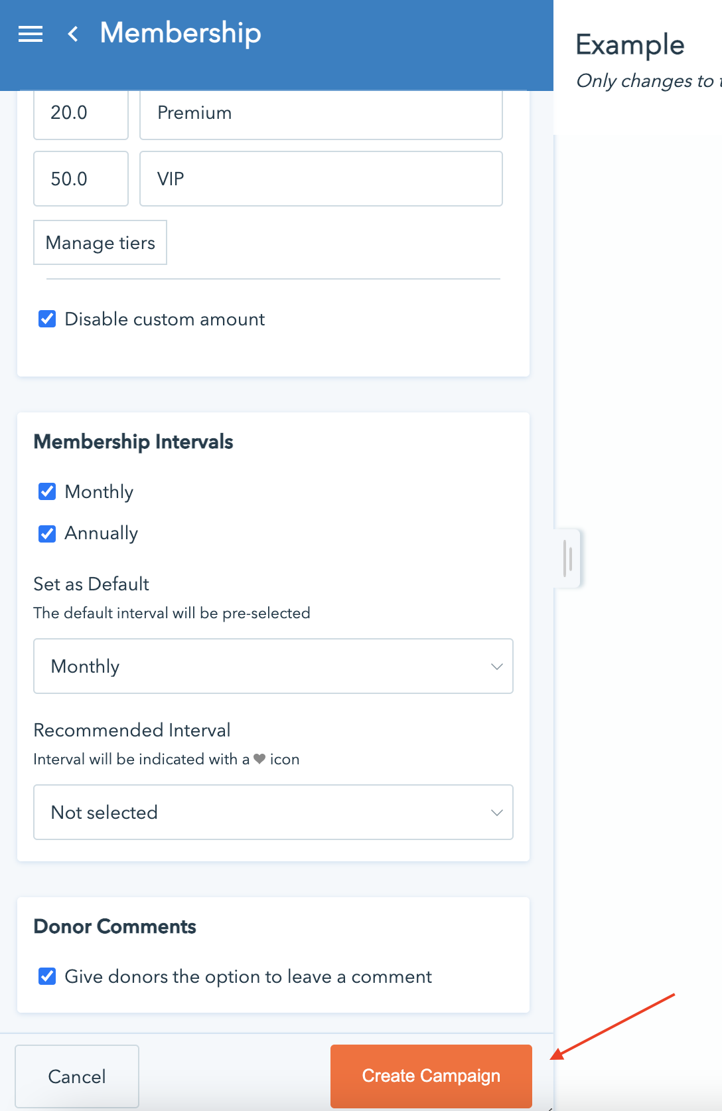The width and height of the screenshot is (722, 1111).
Task: Edit the 20.0 tier amount field
Action: pyautogui.click(x=80, y=113)
